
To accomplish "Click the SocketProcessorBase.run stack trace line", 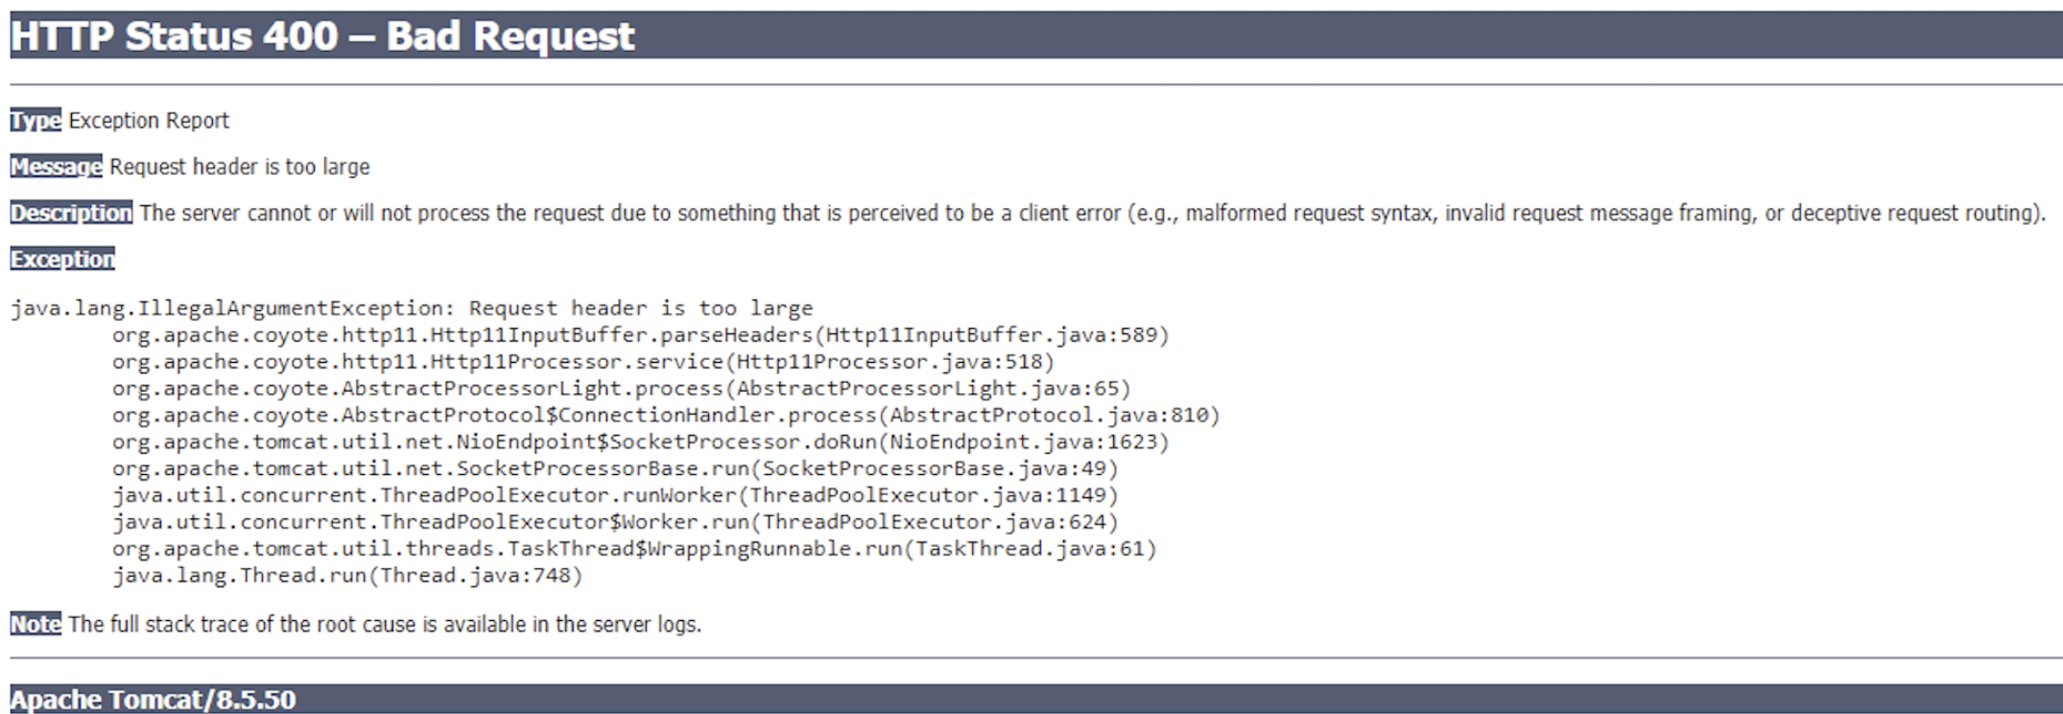I will tap(615, 469).
